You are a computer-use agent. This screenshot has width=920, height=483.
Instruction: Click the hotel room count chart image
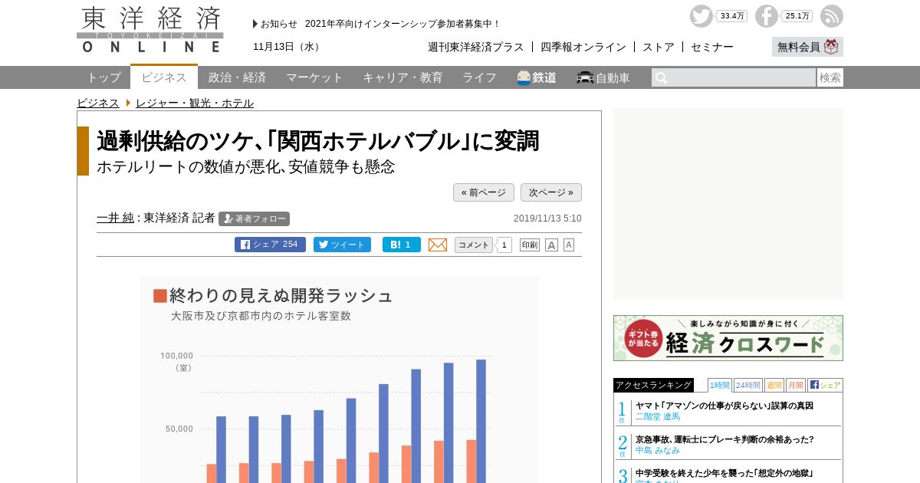point(340,379)
